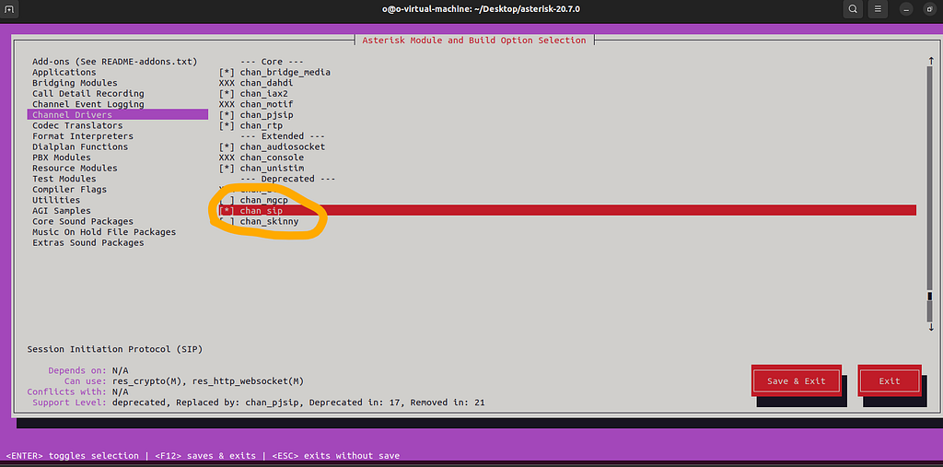The height and width of the screenshot is (467, 943).
Task: Open the AGI Samples category
Action: click(62, 211)
